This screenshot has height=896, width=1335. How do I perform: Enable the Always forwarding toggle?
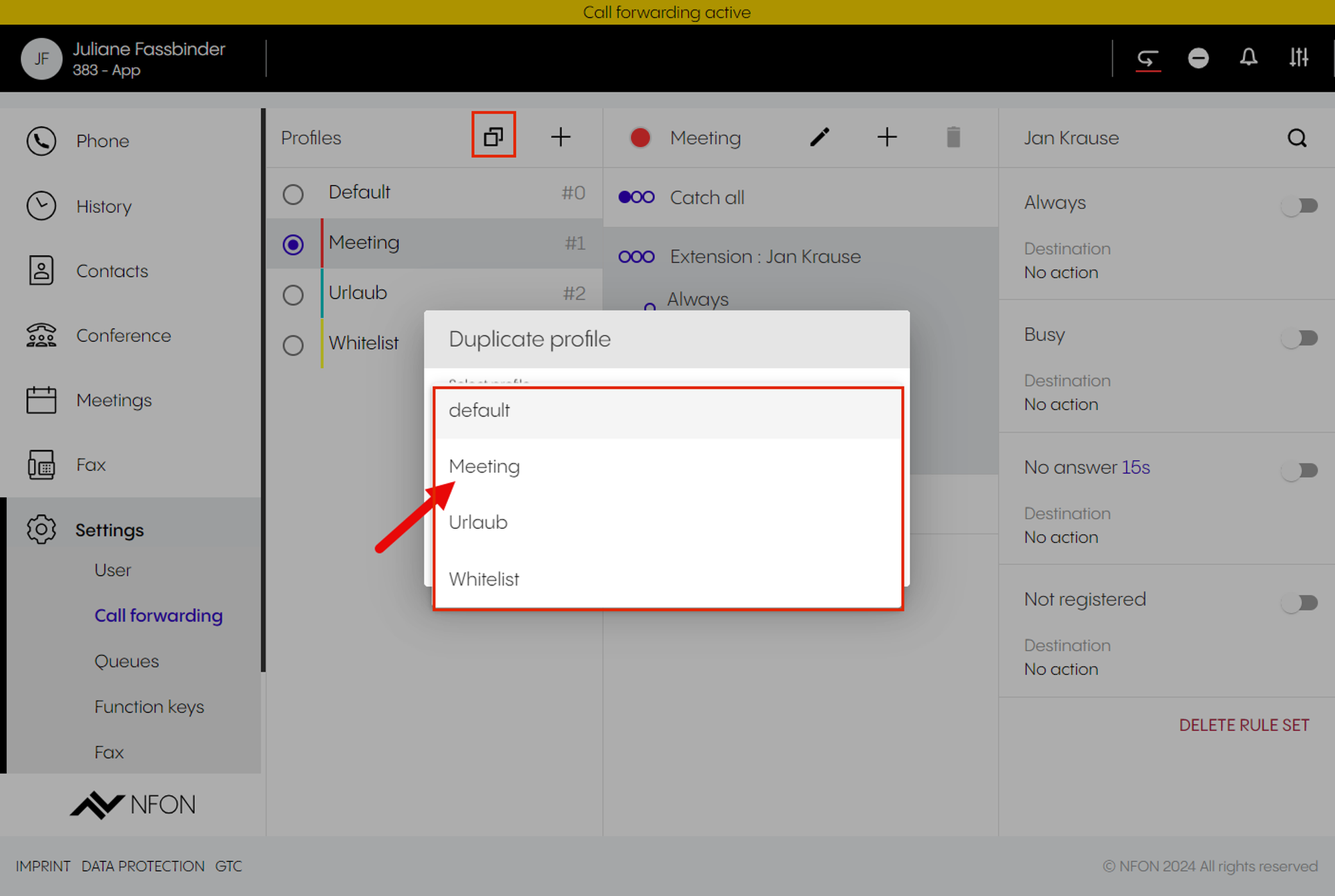click(1299, 205)
